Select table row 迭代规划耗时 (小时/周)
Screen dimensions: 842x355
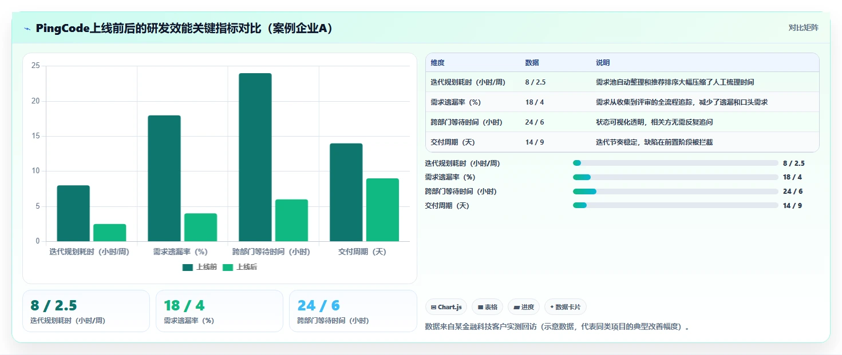tap(622, 82)
